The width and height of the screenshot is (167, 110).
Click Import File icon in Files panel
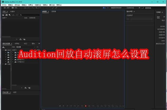(7, 15)
